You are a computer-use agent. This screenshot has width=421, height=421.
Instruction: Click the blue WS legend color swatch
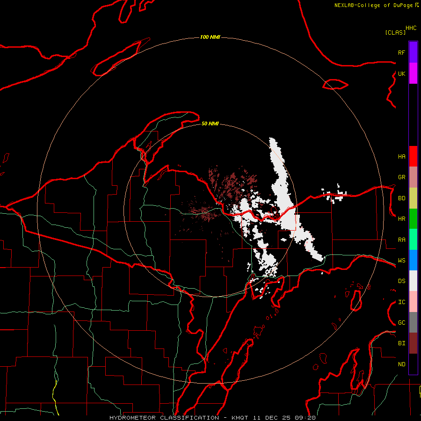pyautogui.click(x=413, y=260)
